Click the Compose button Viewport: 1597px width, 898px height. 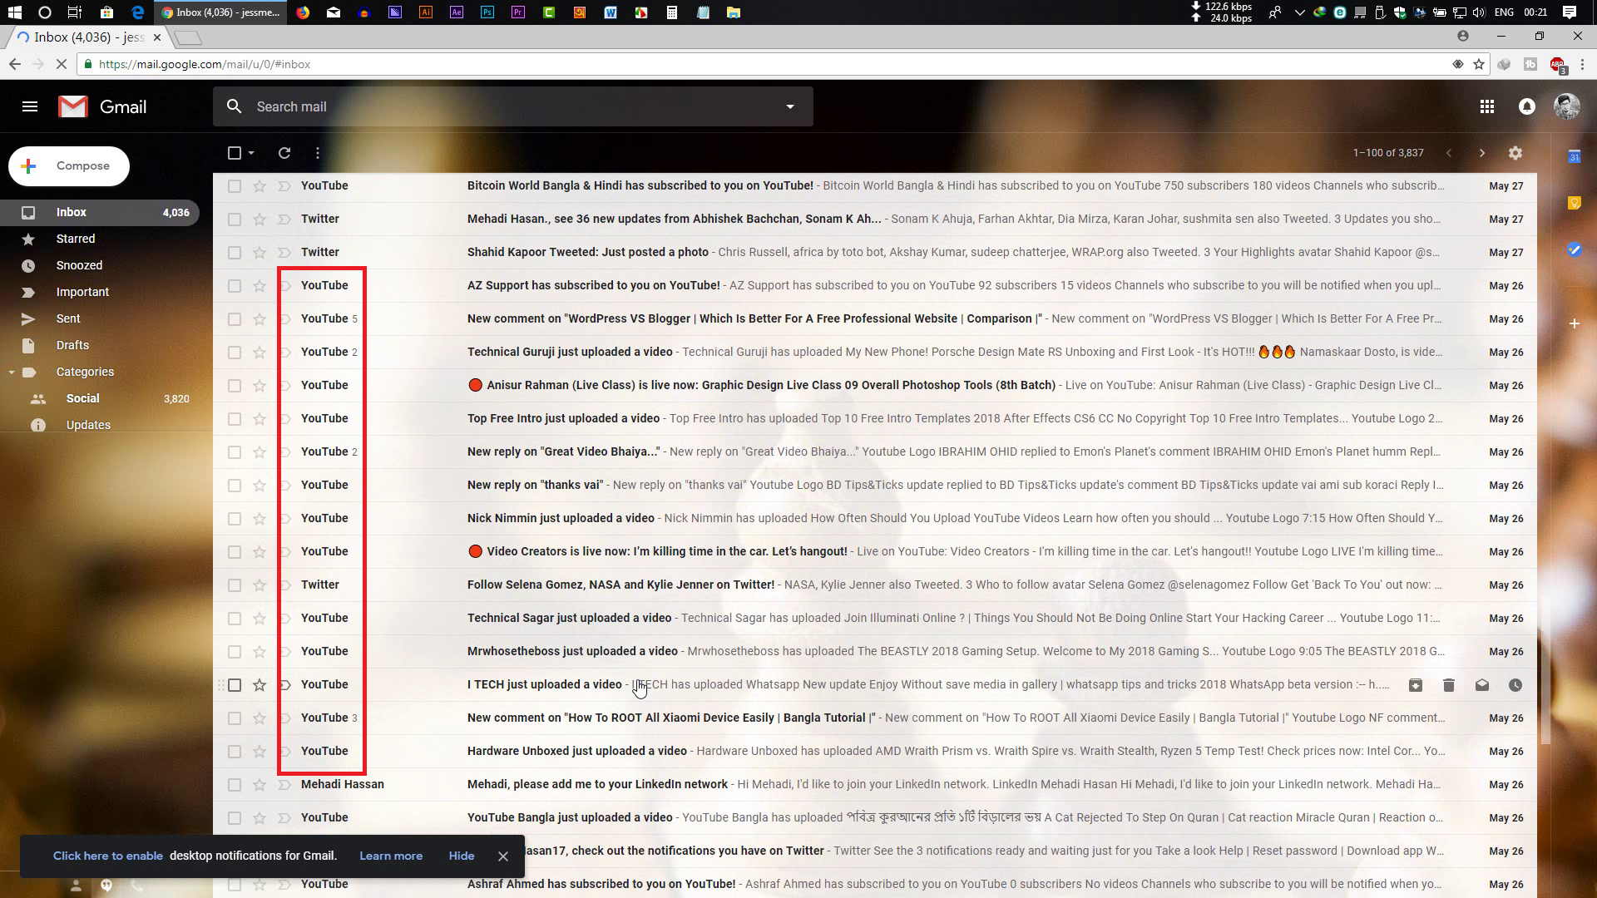[x=69, y=166]
